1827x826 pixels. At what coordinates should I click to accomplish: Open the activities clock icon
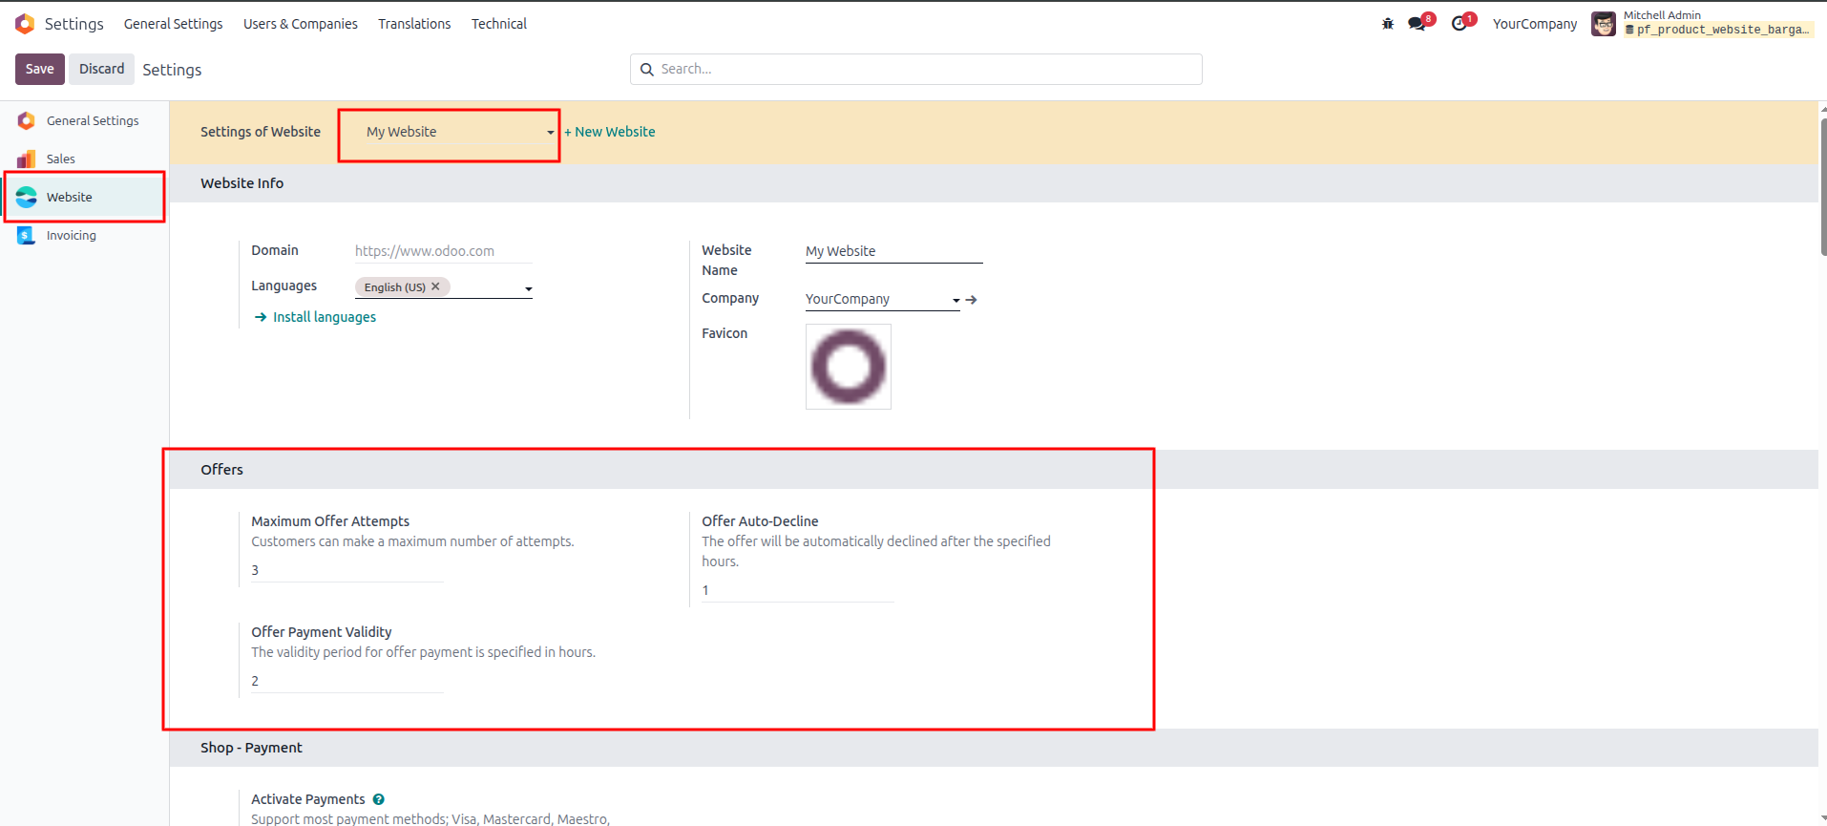pyautogui.click(x=1459, y=24)
